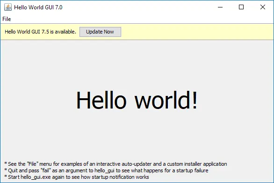This screenshot has height=183, width=274.
Task: Click the "Hello World GUI 7.5 is available." text
Action: 40,32
